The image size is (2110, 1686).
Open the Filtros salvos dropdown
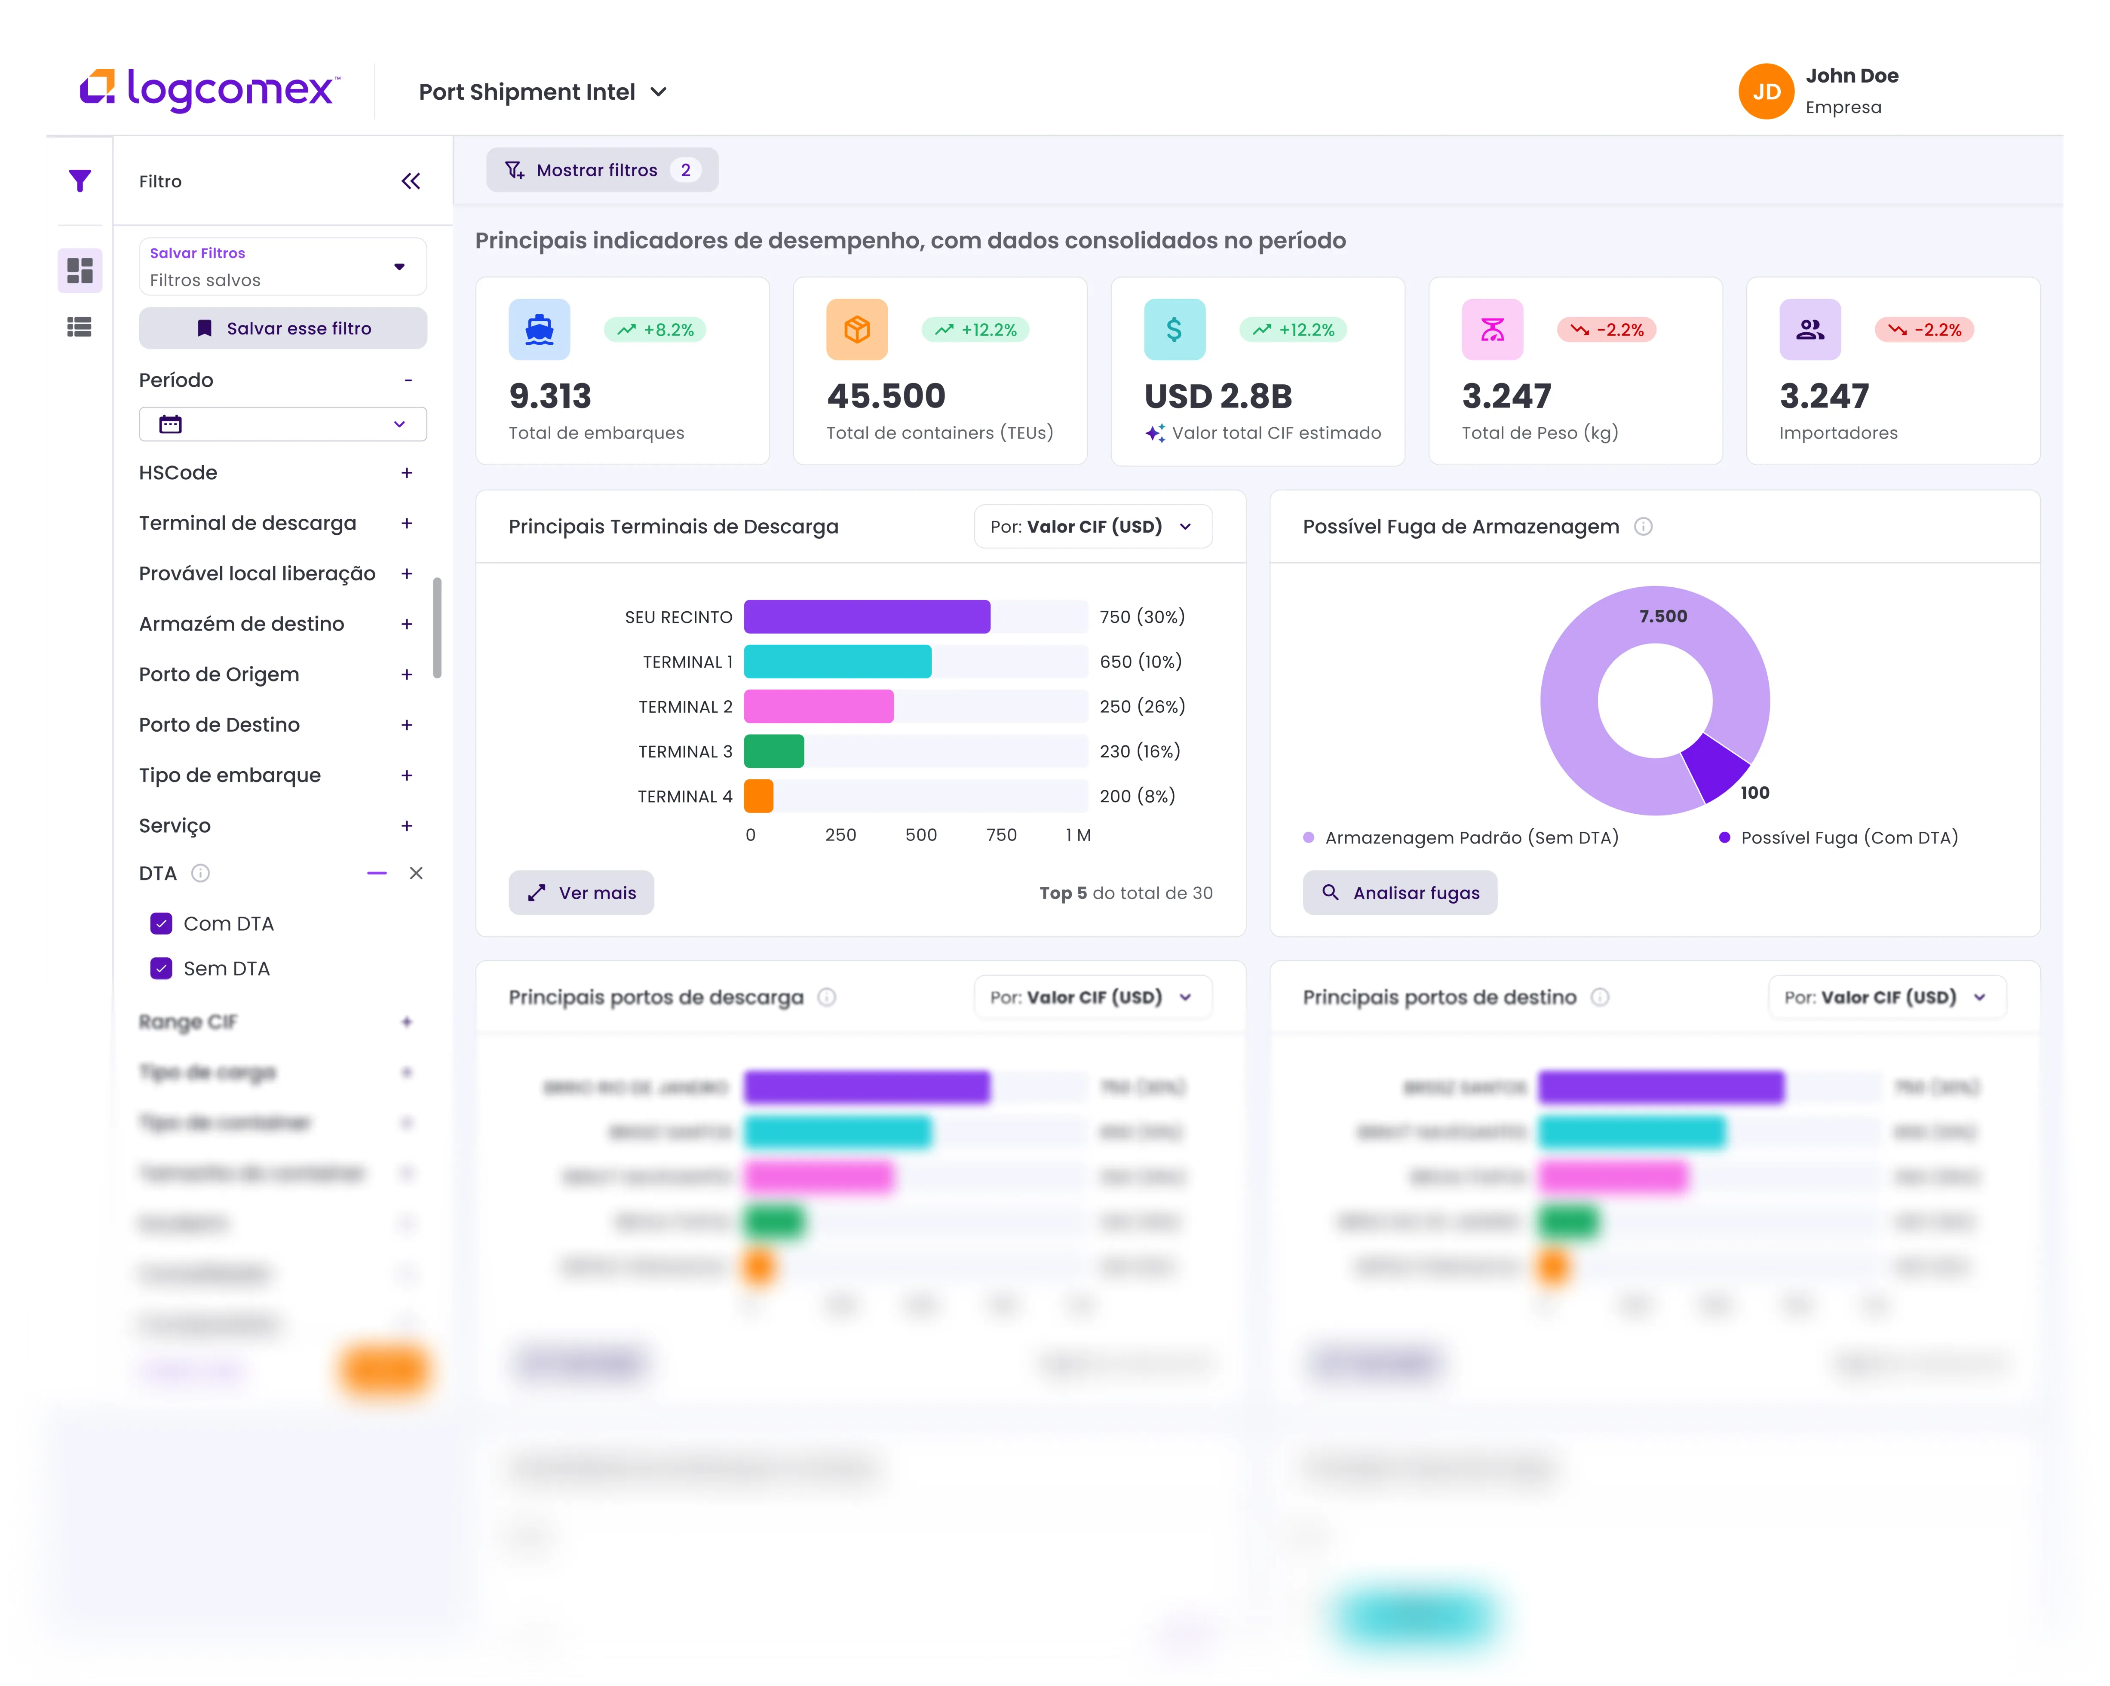coord(283,267)
